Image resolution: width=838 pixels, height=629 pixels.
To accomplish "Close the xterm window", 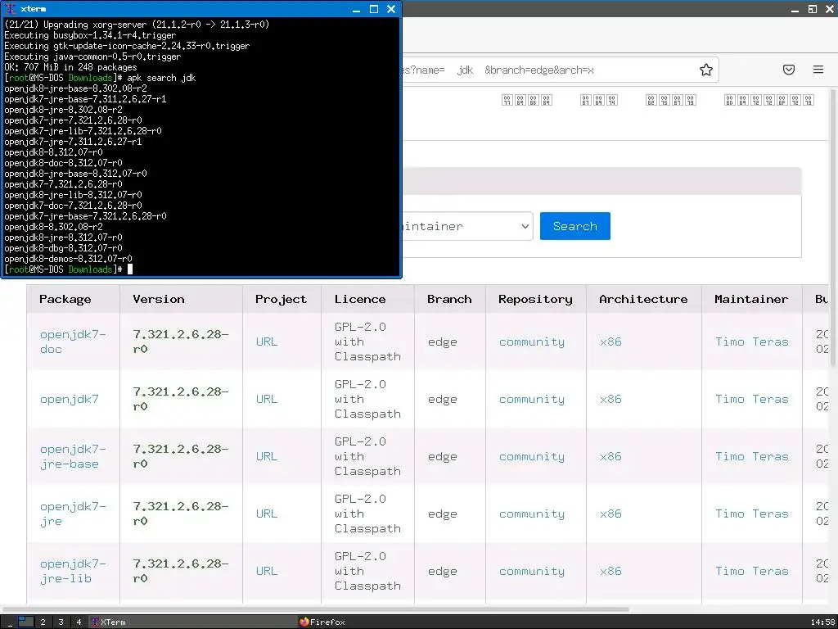I will 391,9.
